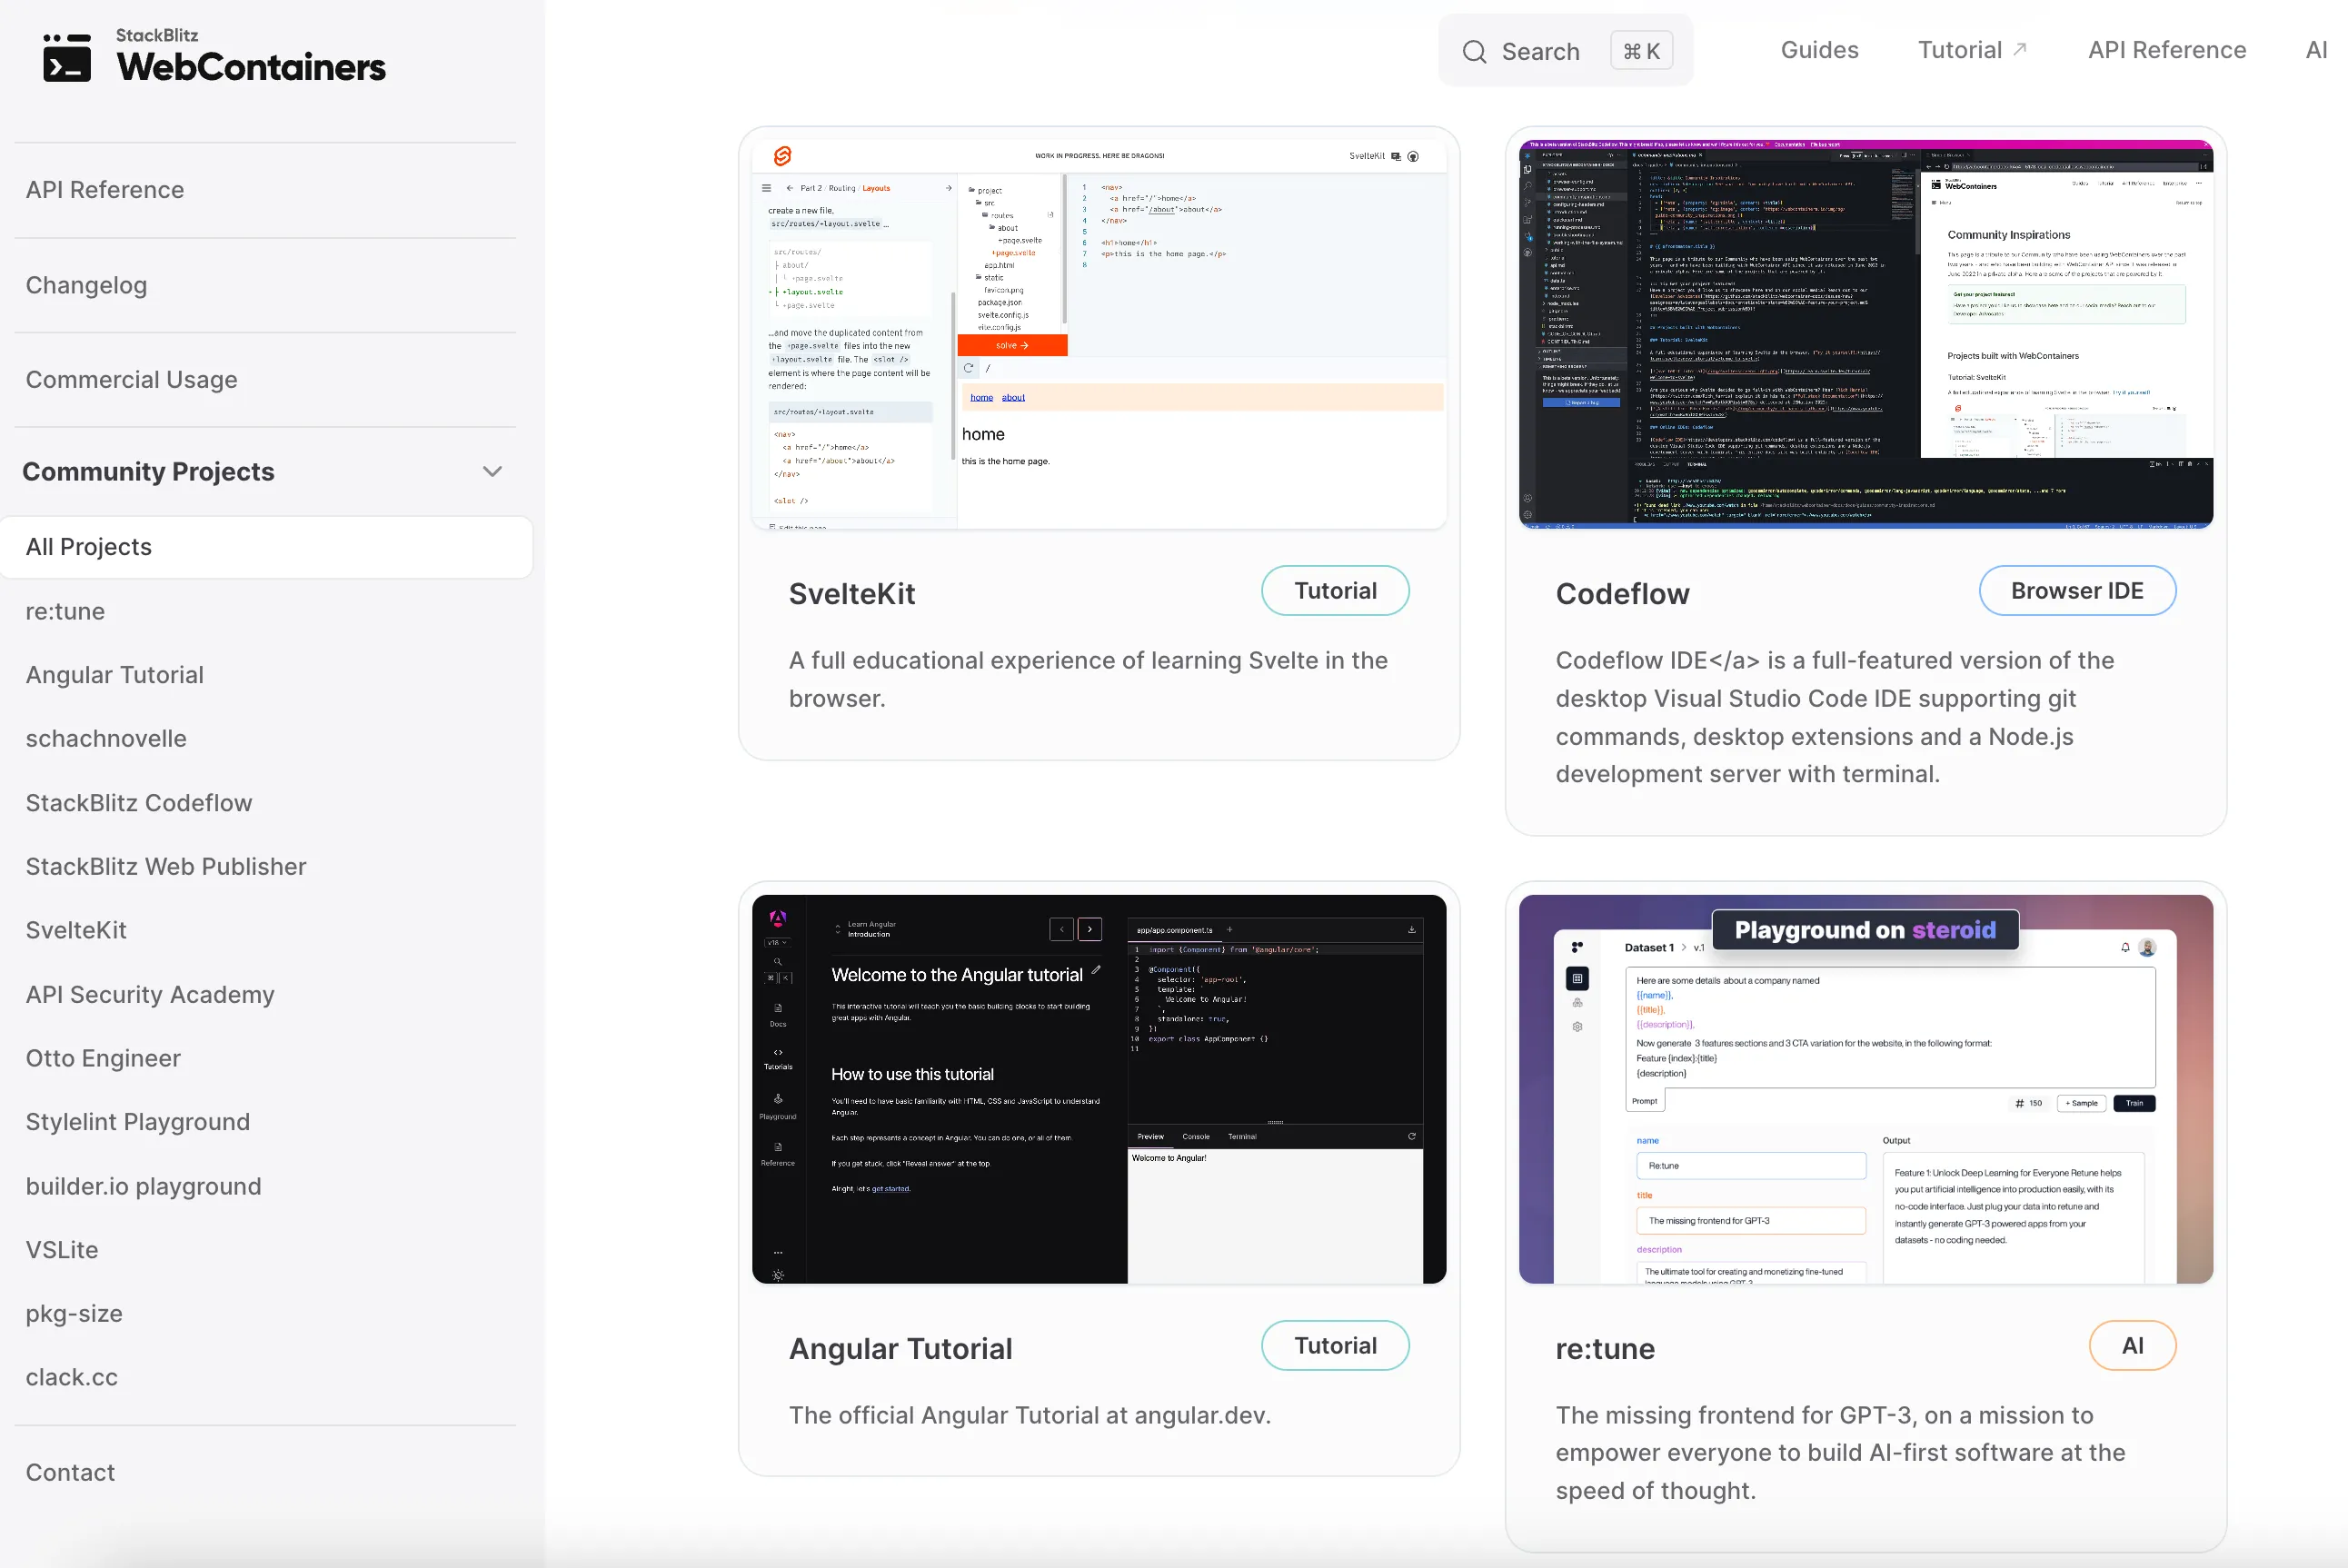Open Commercial Usage in the sidebar

point(131,380)
